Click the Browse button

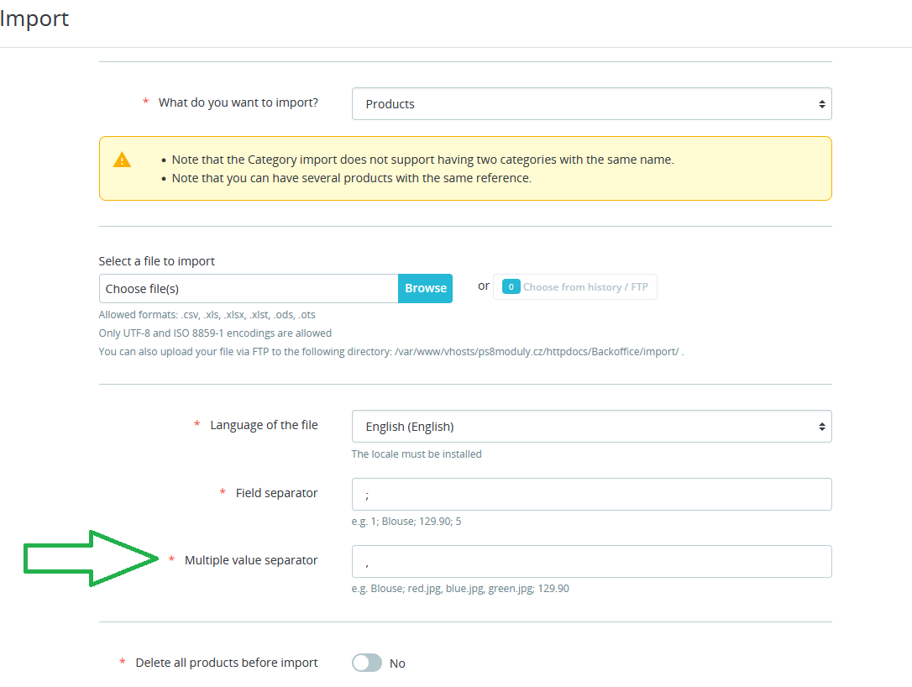pos(425,289)
